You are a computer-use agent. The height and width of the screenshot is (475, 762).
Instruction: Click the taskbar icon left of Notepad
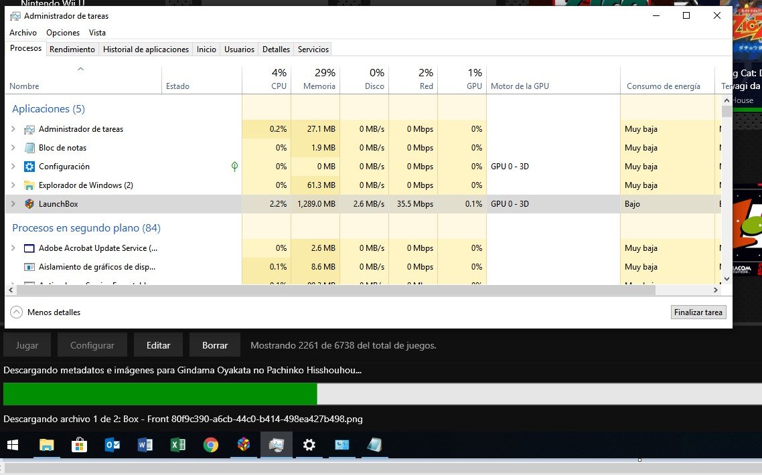click(342, 445)
